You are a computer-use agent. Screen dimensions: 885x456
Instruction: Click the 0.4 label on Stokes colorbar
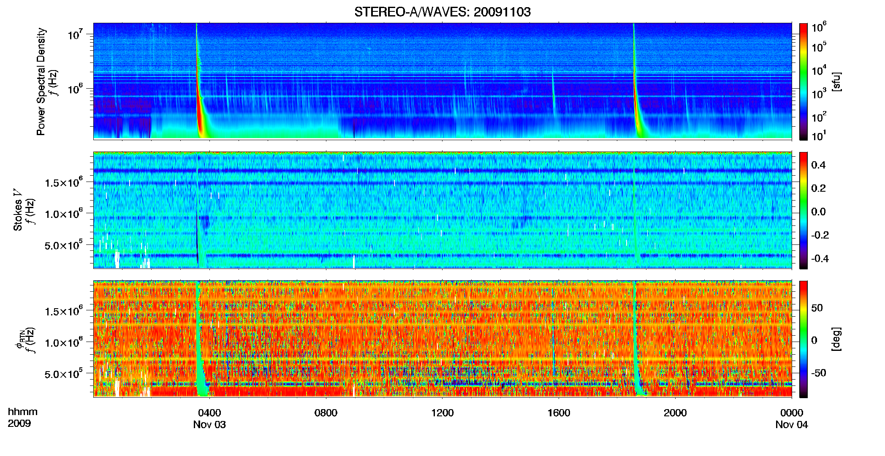(x=818, y=165)
